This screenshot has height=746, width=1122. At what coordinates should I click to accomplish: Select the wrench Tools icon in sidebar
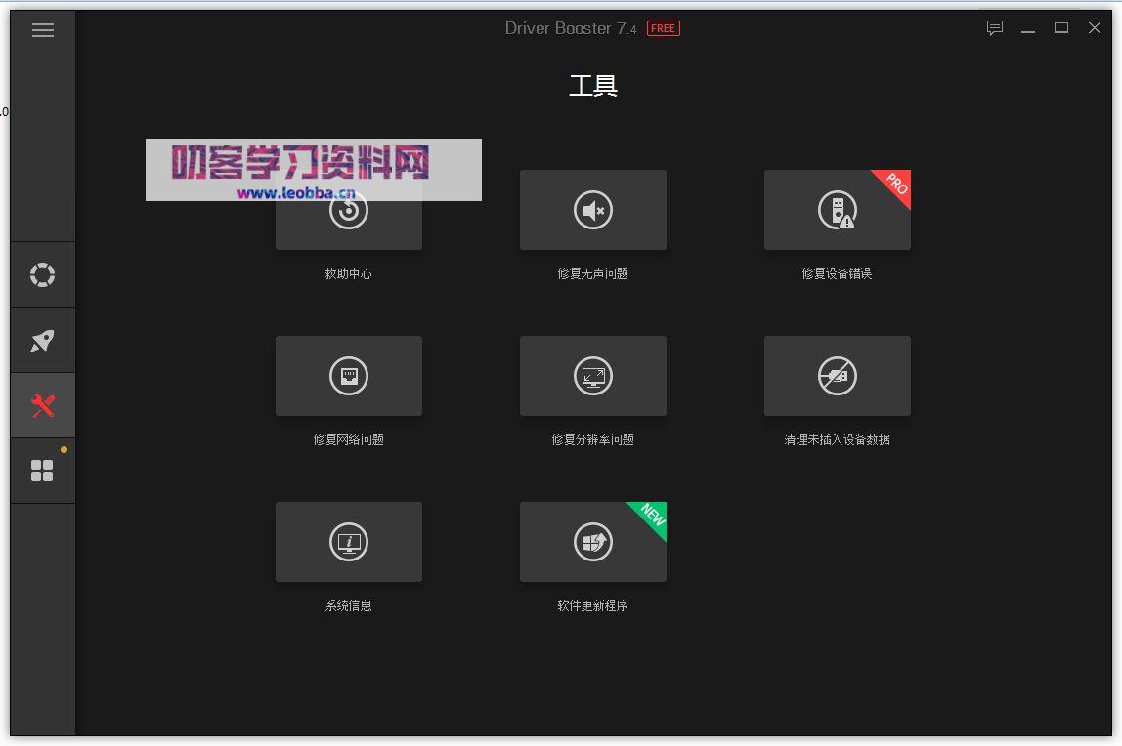(x=42, y=405)
